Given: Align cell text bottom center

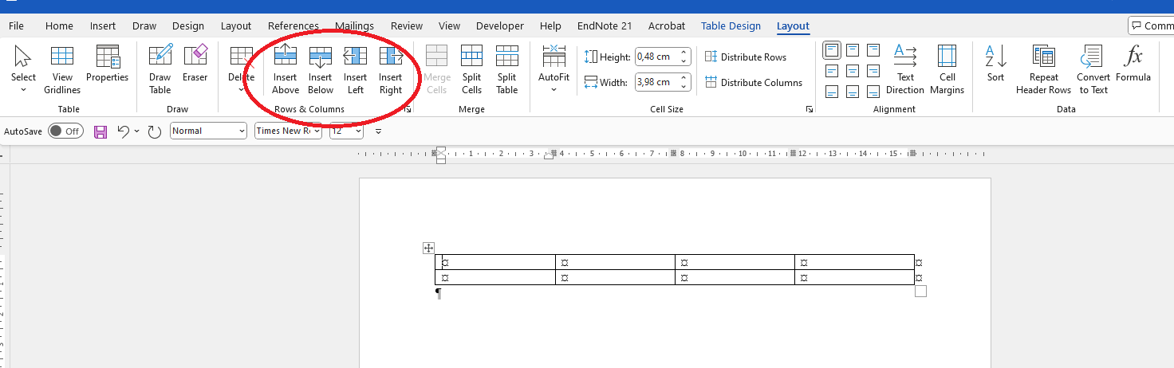Looking at the screenshot, I should [x=853, y=92].
